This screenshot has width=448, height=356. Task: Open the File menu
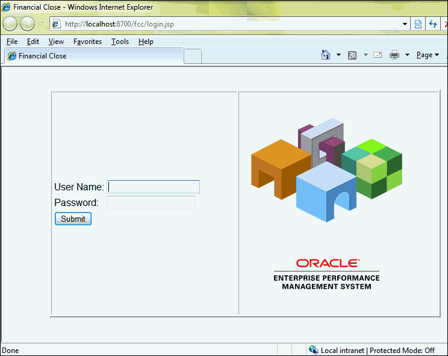(x=12, y=42)
